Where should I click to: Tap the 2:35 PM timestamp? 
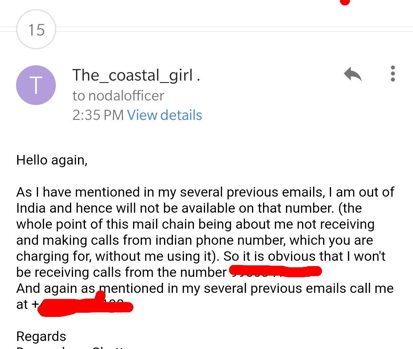coord(98,115)
